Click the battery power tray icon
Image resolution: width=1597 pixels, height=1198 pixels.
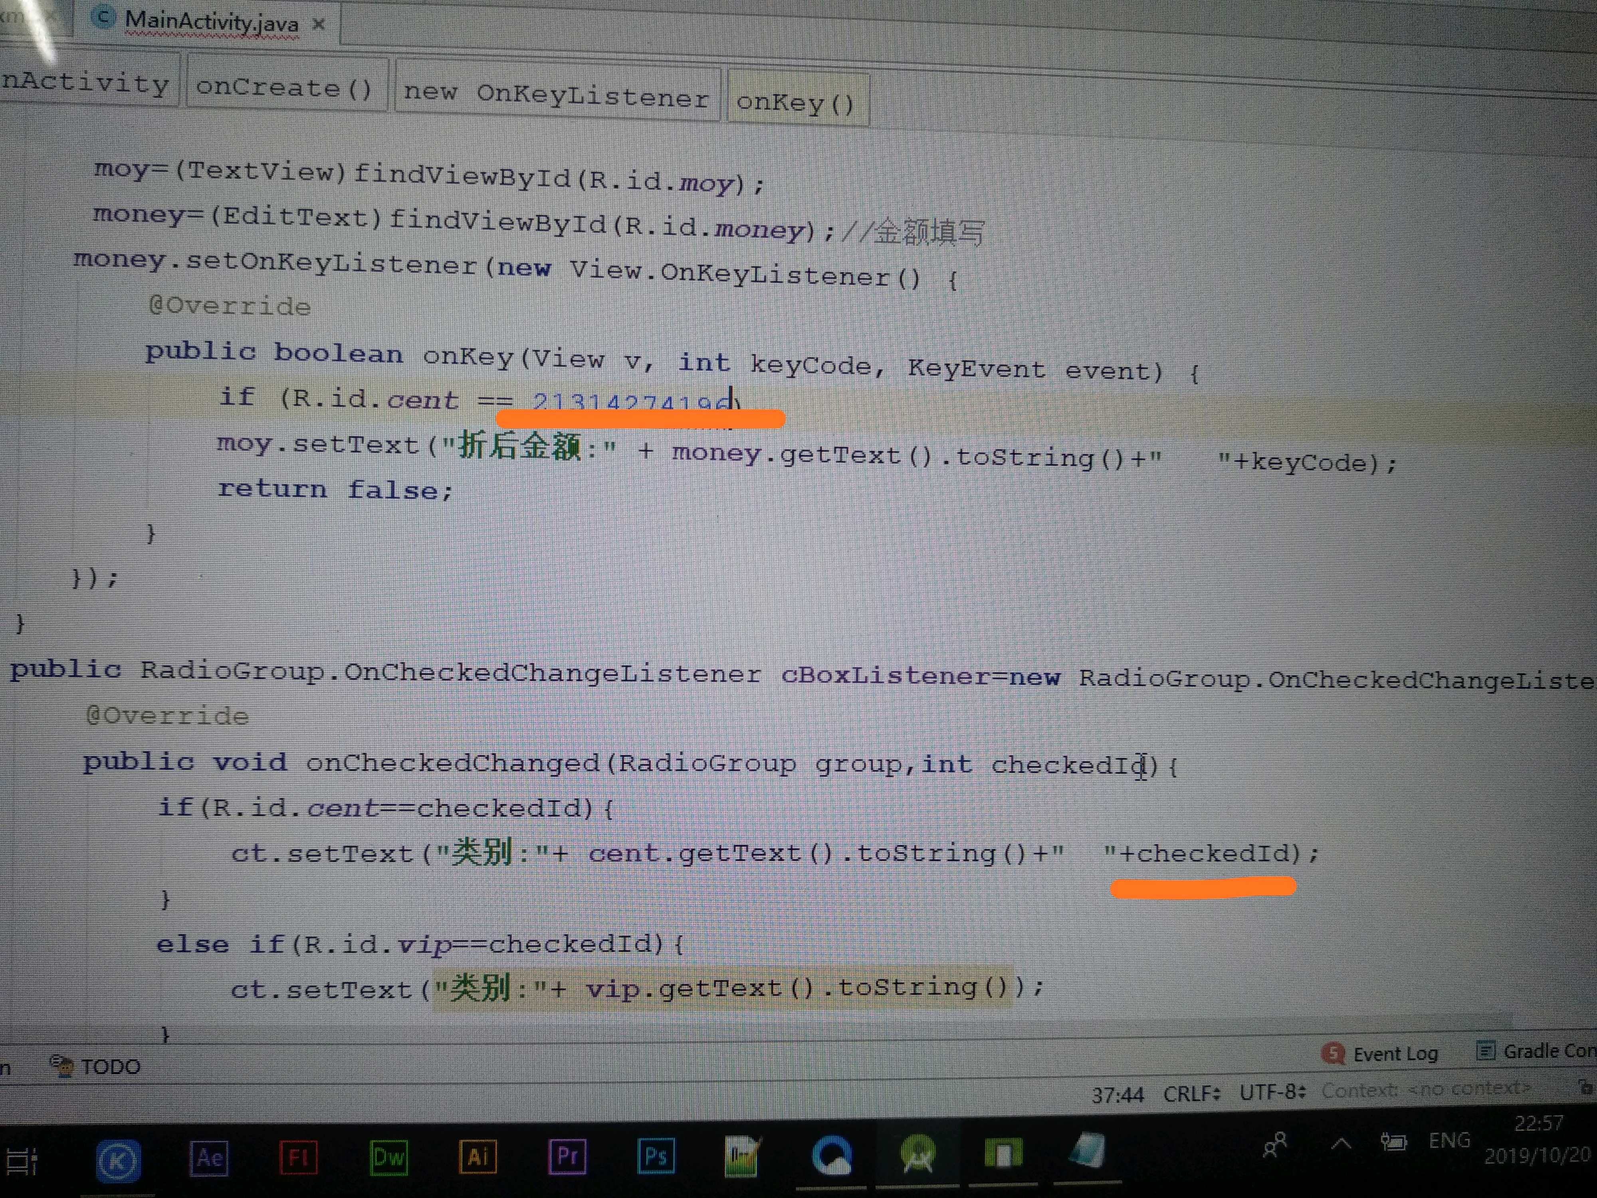click(1393, 1142)
